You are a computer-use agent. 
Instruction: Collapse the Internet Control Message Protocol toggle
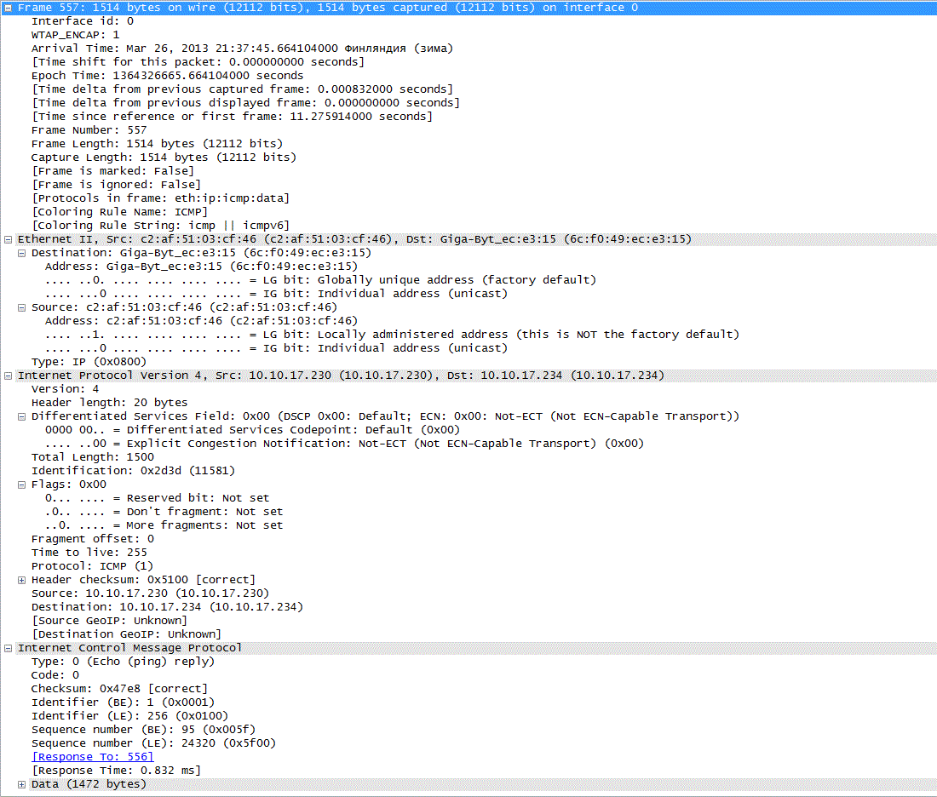click(x=8, y=648)
